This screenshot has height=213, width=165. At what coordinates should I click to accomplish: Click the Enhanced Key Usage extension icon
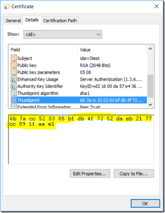(14, 79)
